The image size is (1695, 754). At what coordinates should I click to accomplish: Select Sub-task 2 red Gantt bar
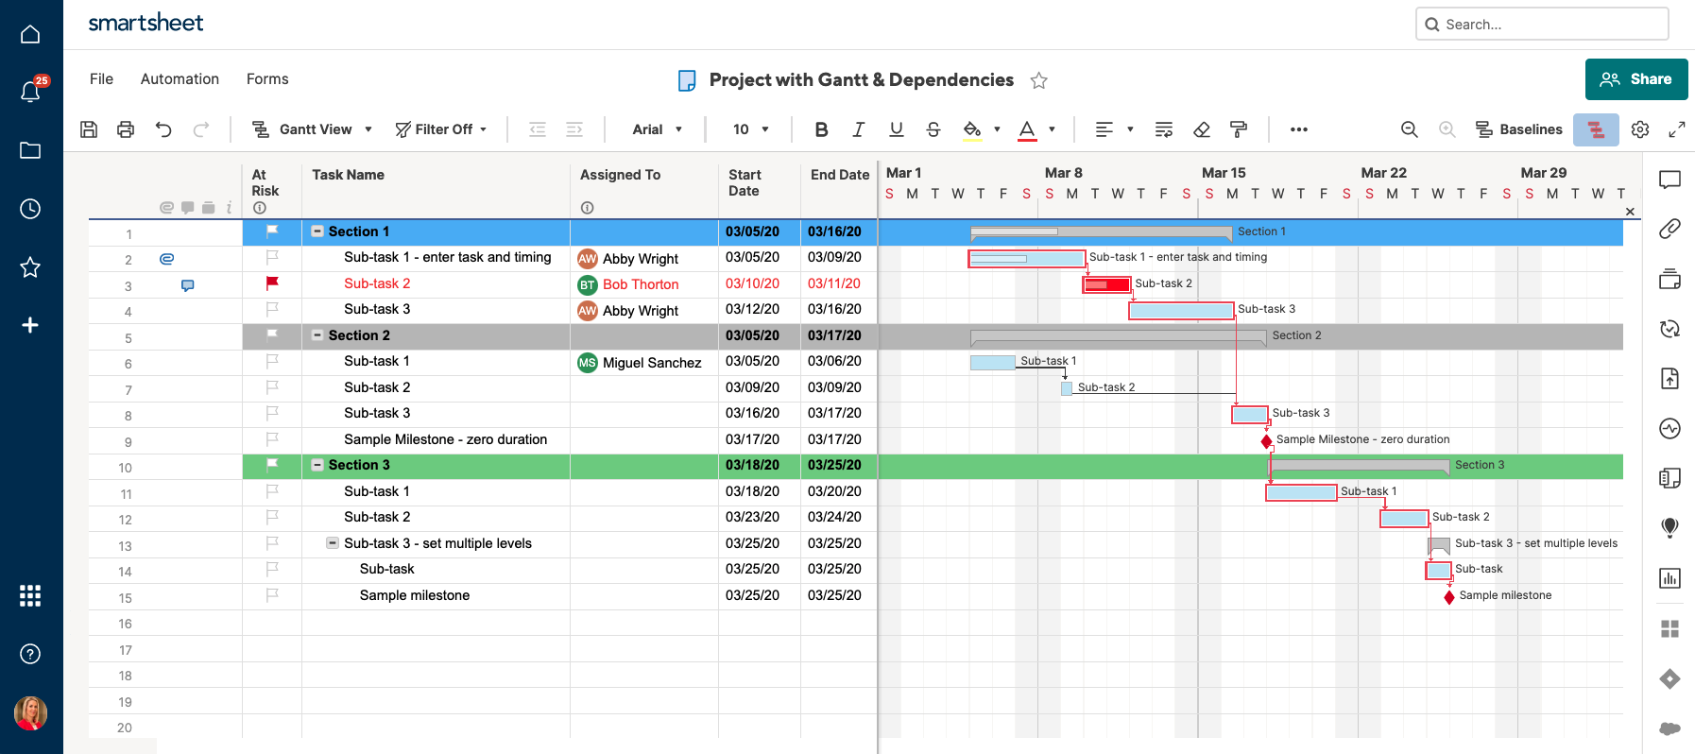1106,284
